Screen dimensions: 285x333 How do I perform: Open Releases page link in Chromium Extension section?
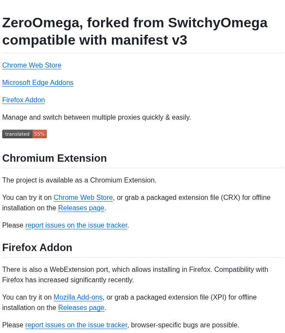click(81, 208)
